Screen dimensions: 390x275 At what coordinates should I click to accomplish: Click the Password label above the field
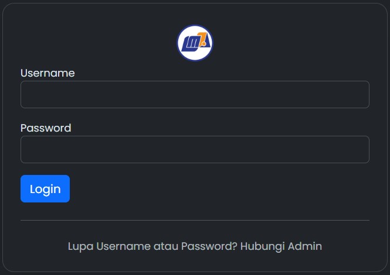pyautogui.click(x=46, y=128)
